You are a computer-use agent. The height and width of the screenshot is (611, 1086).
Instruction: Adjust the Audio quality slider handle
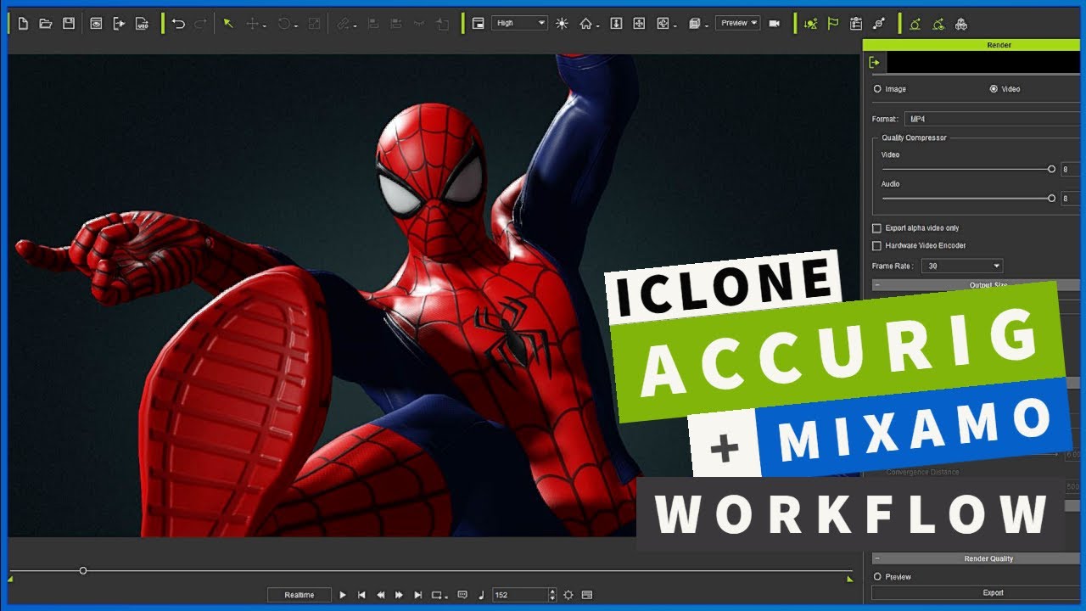(x=1051, y=198)
